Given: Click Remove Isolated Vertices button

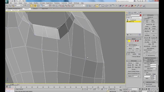Looking at the screenshot, I should [134, 71].
